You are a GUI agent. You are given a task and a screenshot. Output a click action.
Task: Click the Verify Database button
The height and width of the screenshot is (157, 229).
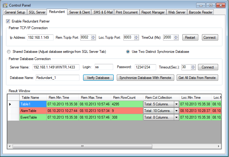pos(98,78)
